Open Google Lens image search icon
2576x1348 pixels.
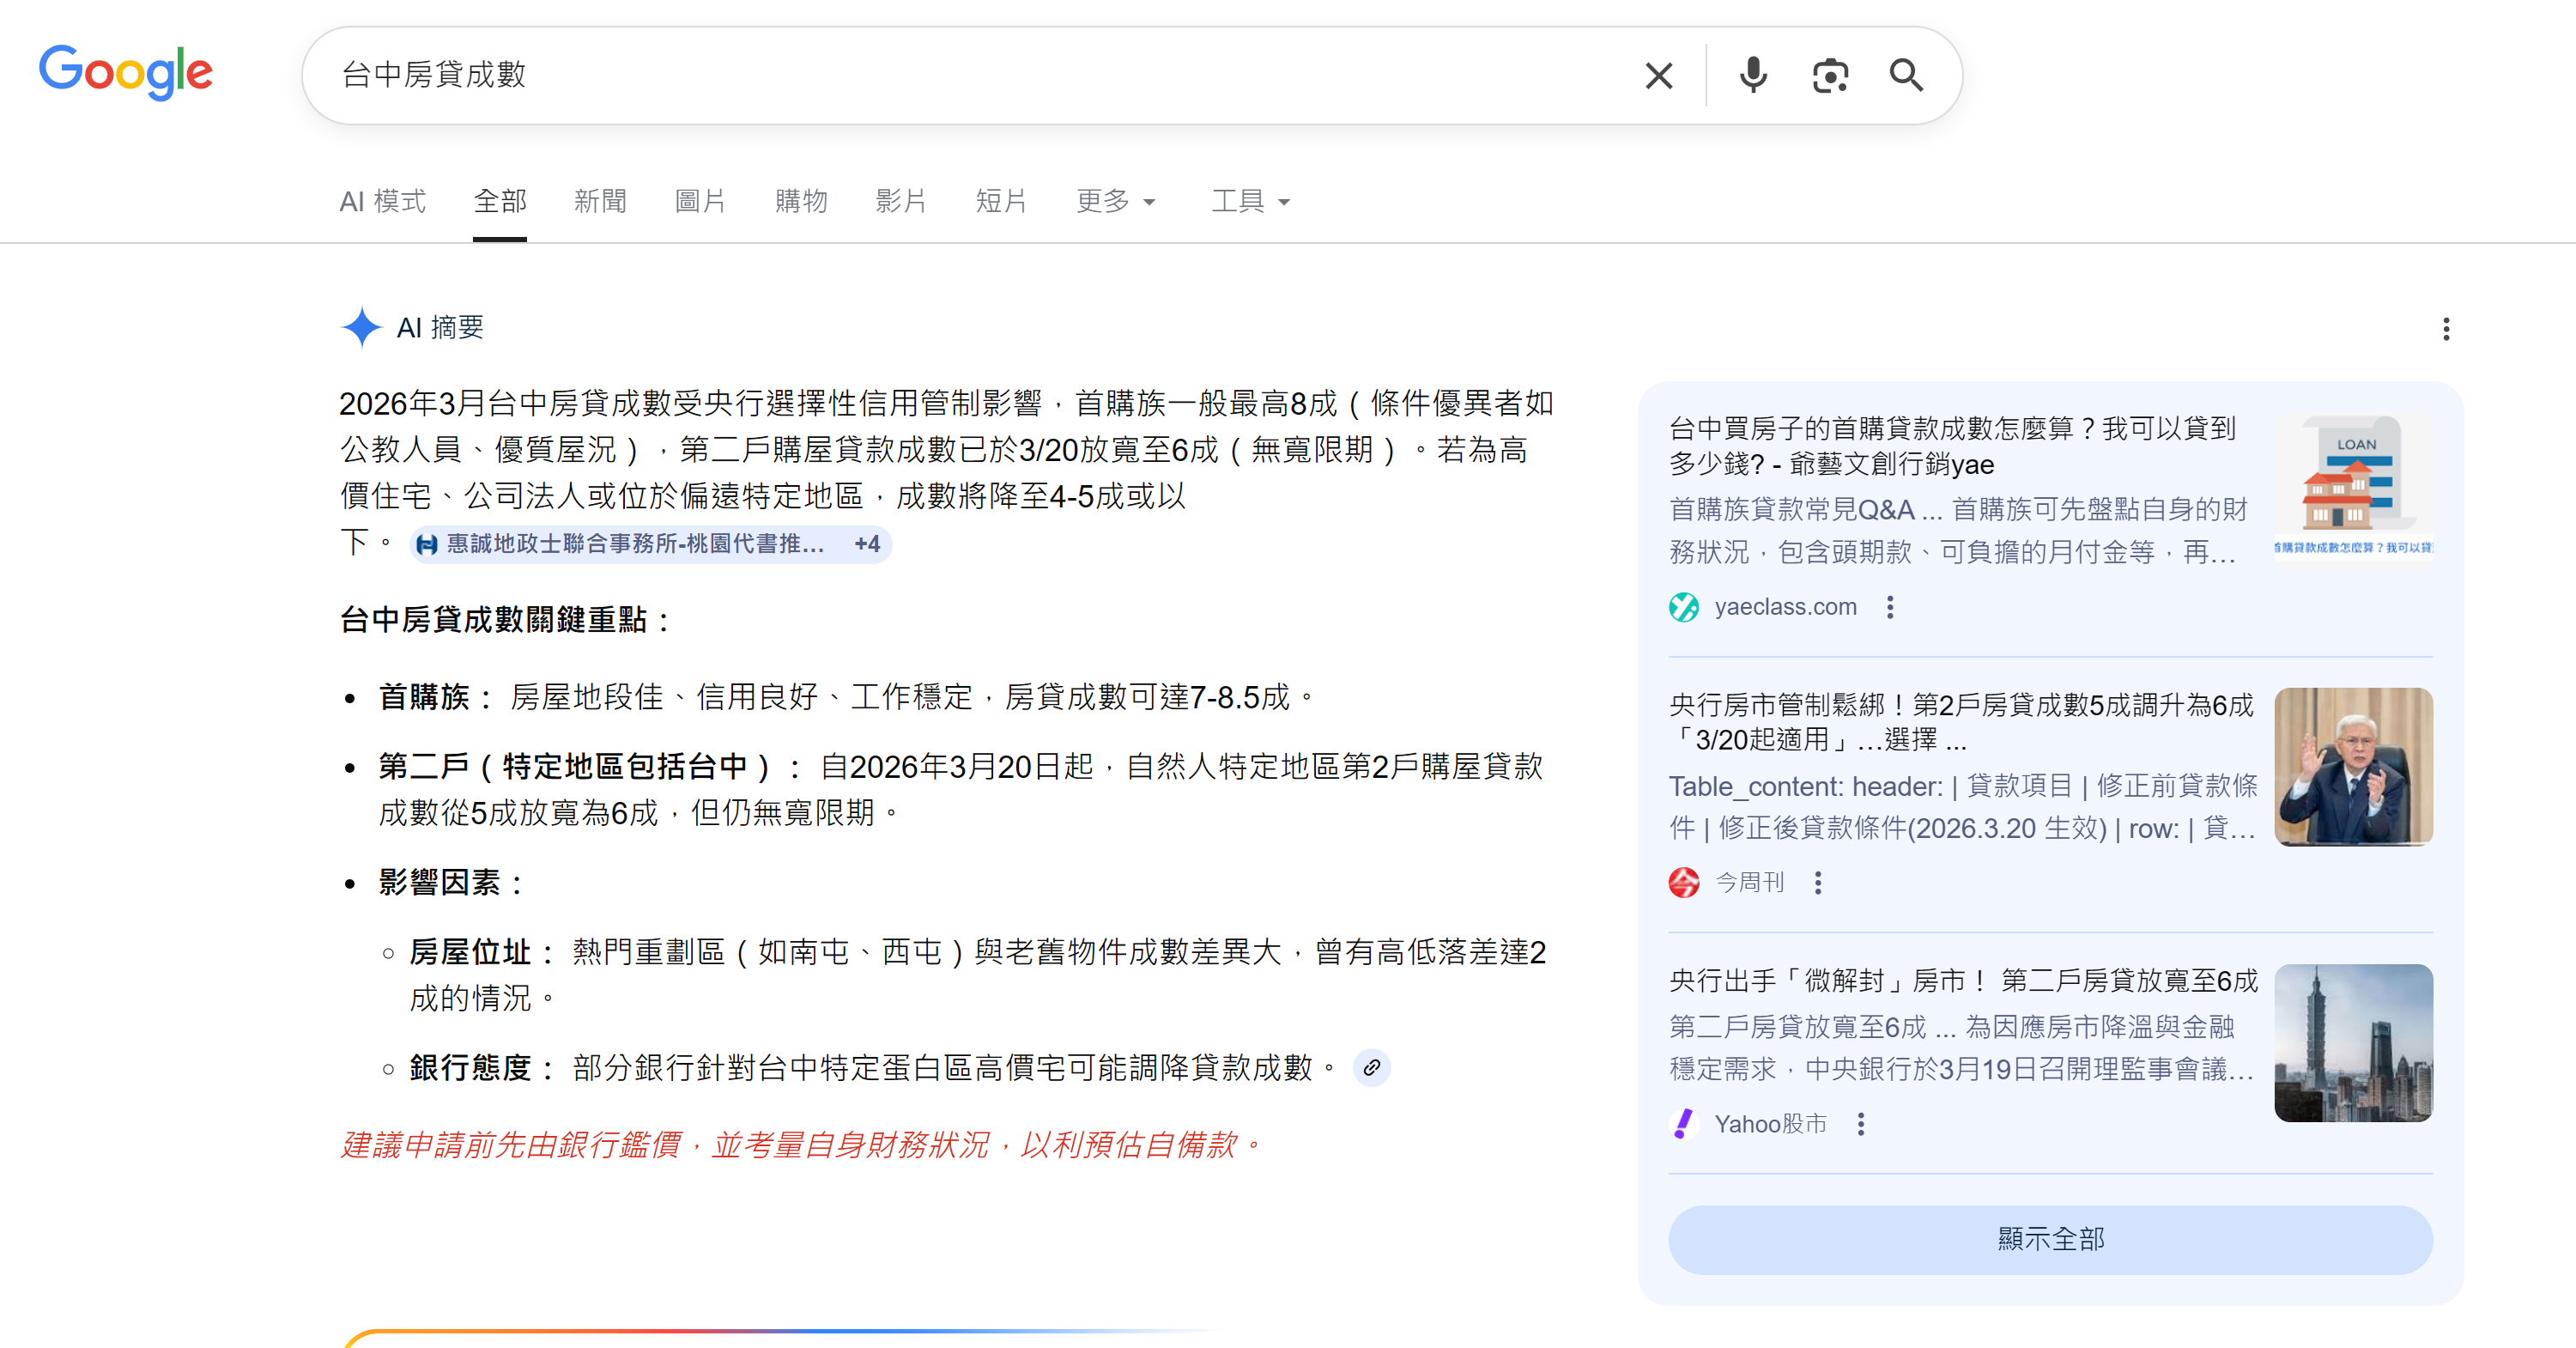click(1830, 76)
